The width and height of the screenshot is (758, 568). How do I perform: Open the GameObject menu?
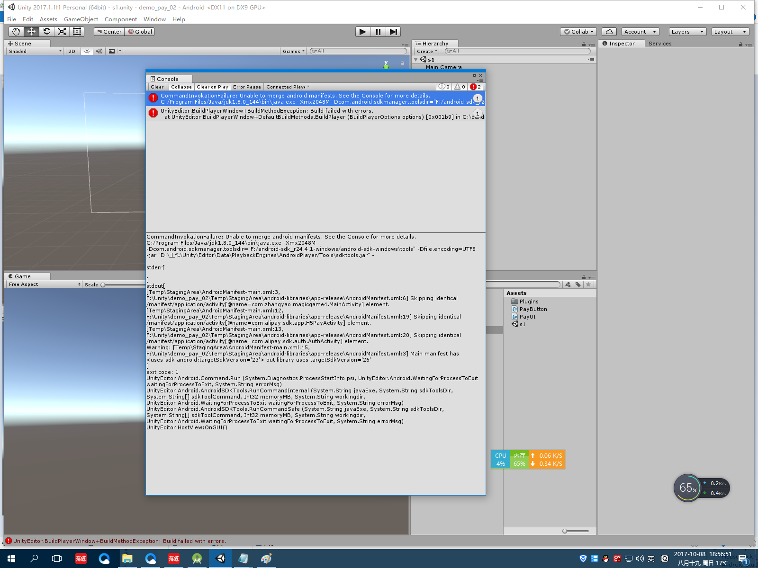[81, 19]
